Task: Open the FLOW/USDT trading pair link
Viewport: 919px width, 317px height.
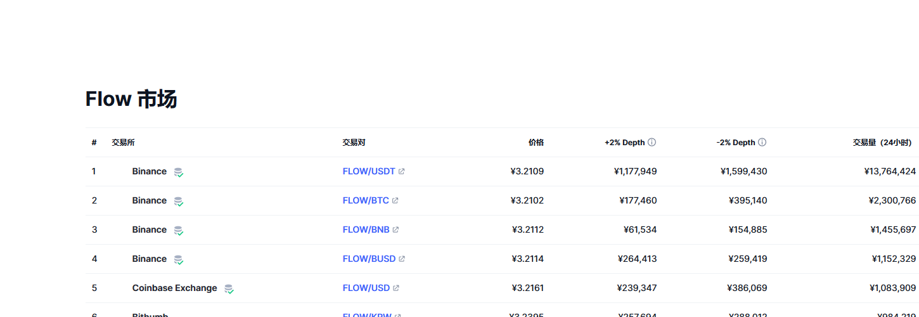Action: [369, 171]
